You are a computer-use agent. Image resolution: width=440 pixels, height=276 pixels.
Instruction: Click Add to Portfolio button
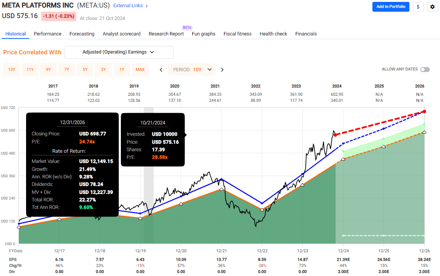391,7
